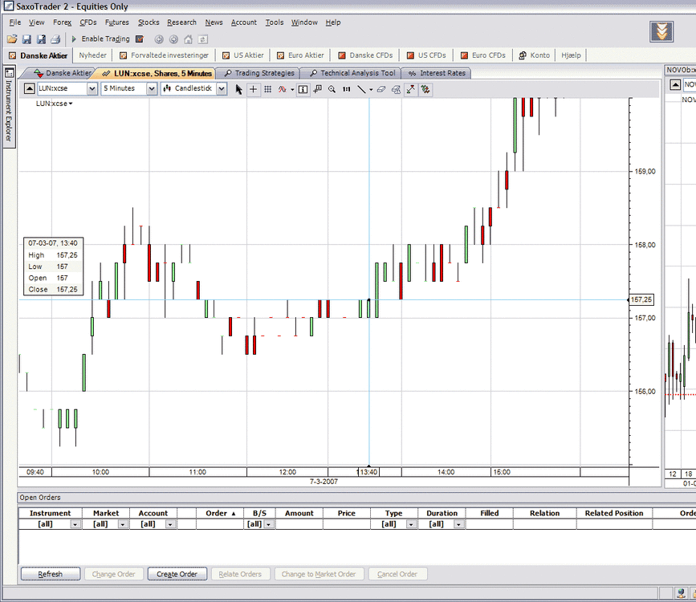Open the LUN:xcse instrument dropdown
Image resolution: width=696 pixels, height=602 pixels.
92,88
